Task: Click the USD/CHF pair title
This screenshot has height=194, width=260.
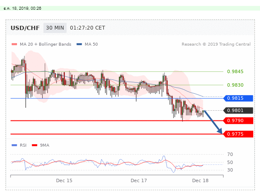Action: (x=25, y=28)
